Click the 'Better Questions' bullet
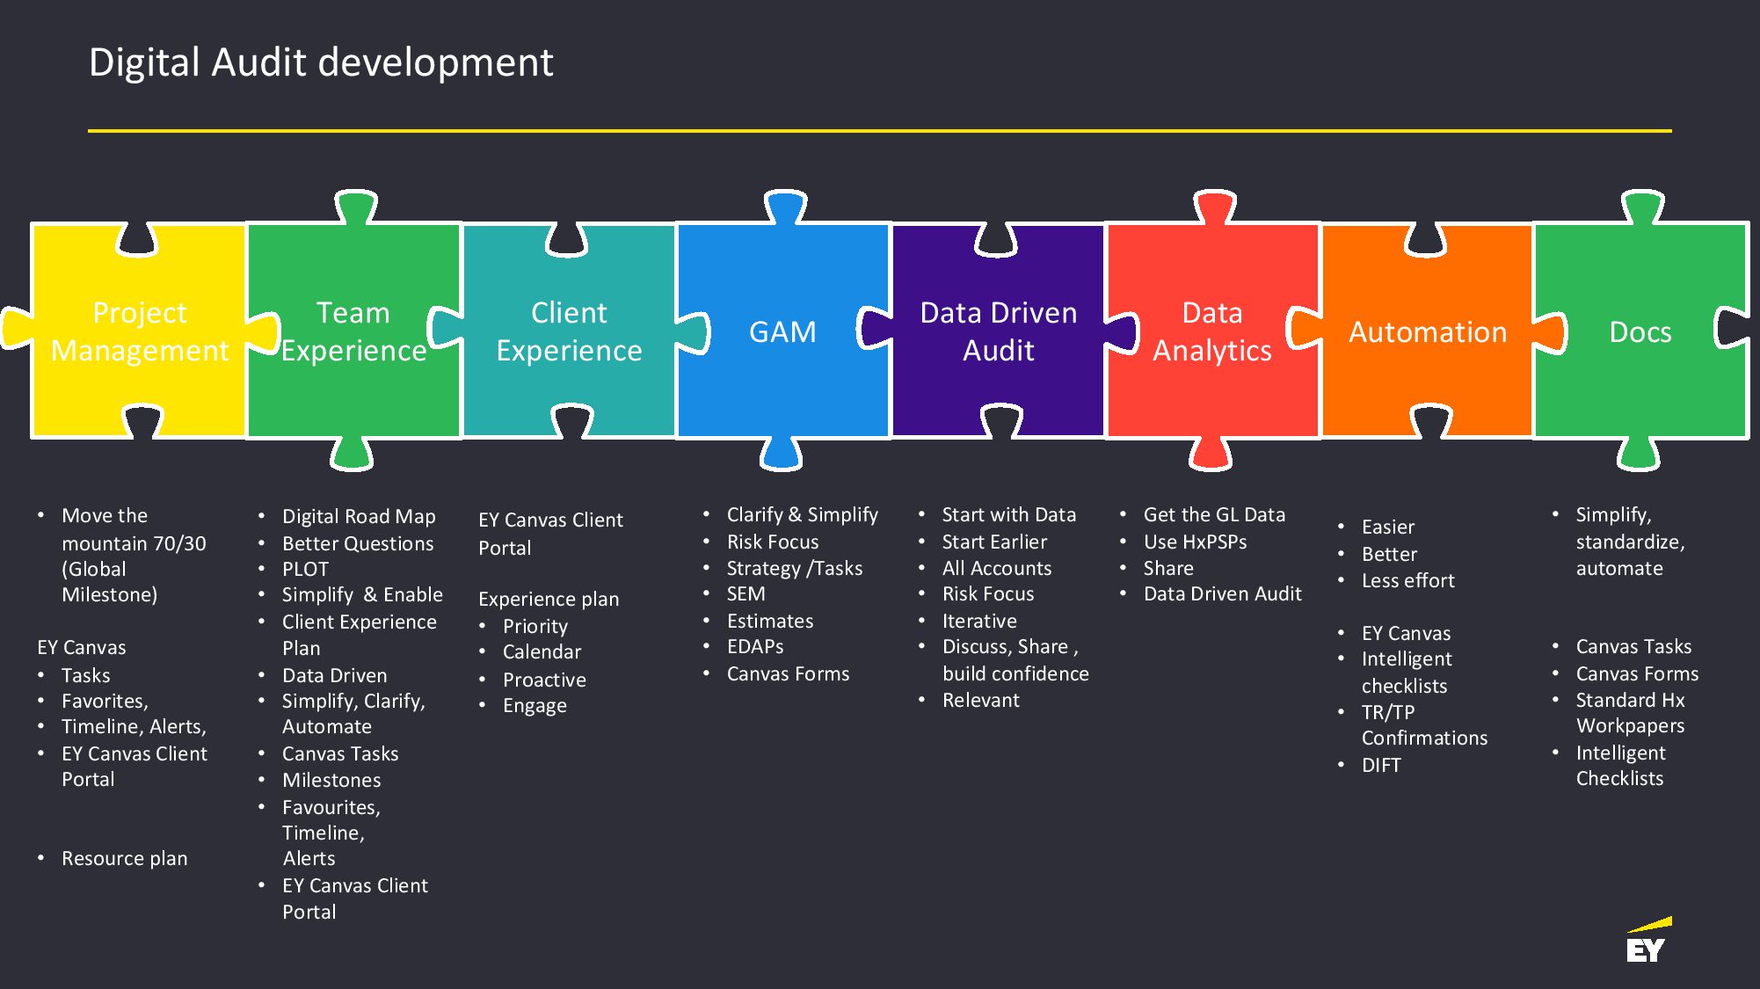 coord(358,543)
